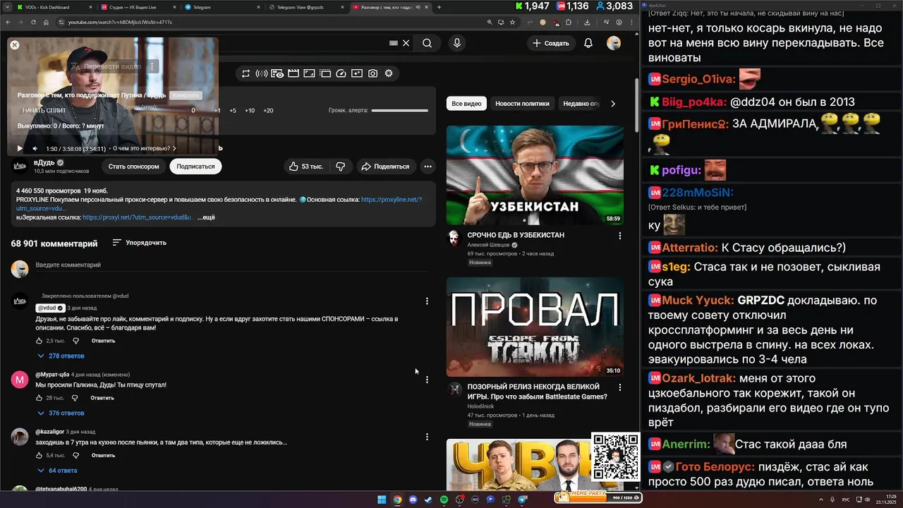Start voice search with microphone
Image resolution: width=903 pixels, height=508 pixels.
coord(457,43)
